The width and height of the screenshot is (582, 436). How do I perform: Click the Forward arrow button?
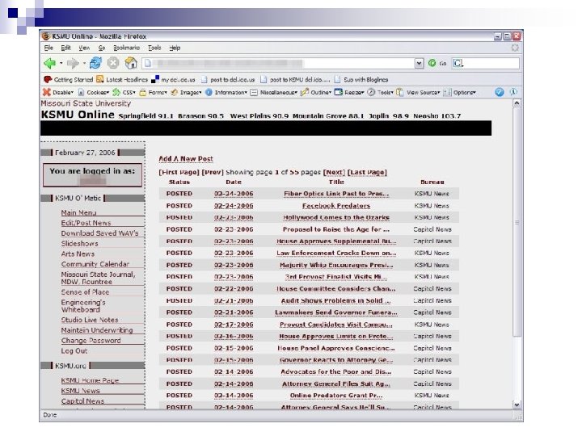tap(73, 64)
